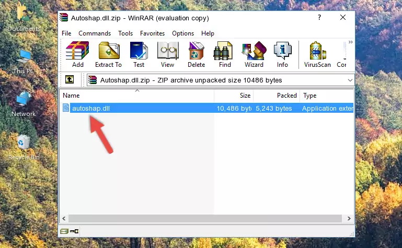Click the horizontal scrollbar right arrow
The width and height of the screenshot is (402, 248).
[x=349, y=218]
